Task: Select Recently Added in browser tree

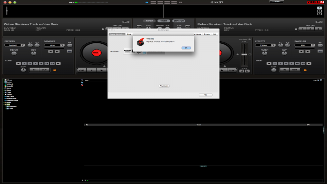Action: pyautogui.click(x=11, y=99)
